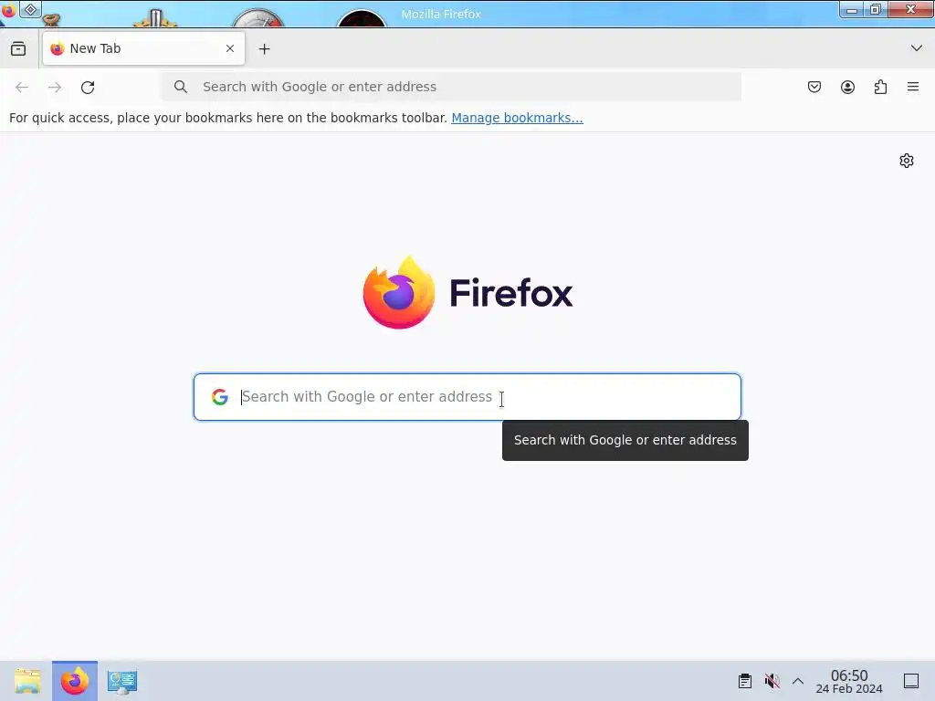
Task: Reload the current page
Action: 88,87
